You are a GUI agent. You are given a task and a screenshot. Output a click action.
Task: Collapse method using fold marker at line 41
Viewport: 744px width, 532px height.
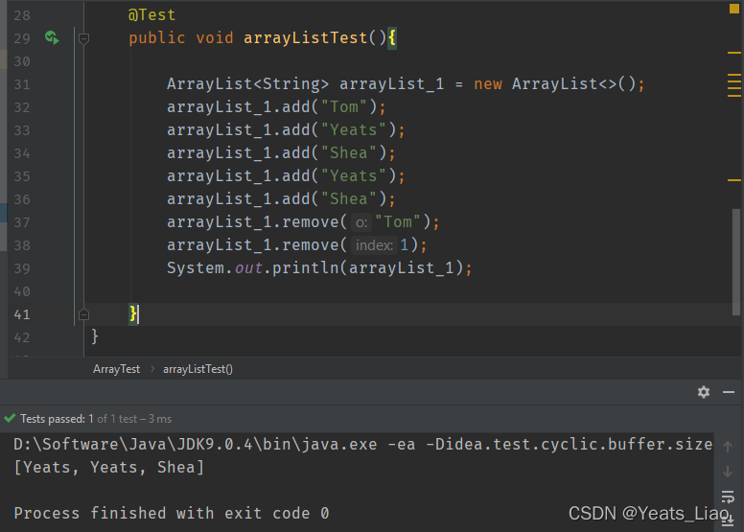click(x=83, y=314)
